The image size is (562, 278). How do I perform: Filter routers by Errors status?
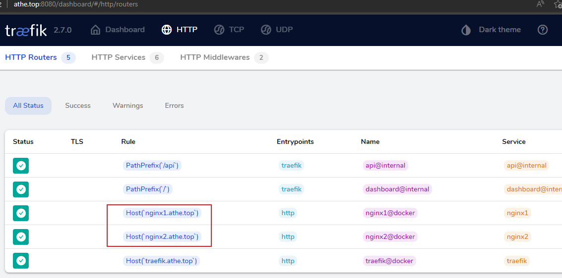[174, 106]
